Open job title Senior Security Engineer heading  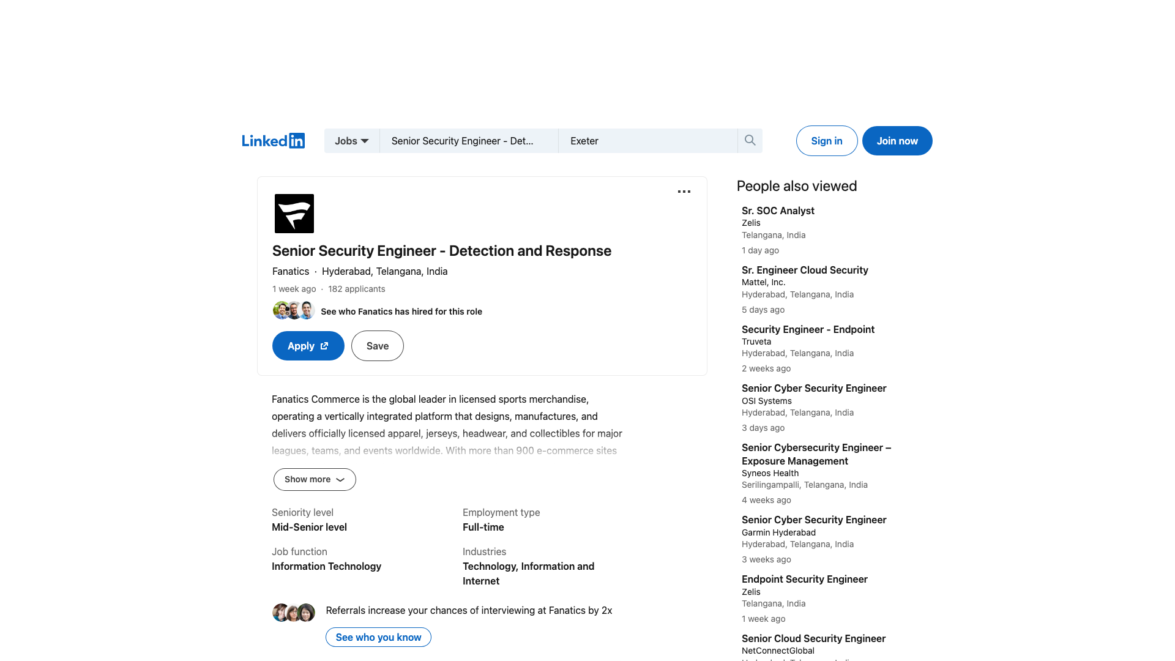442,251
